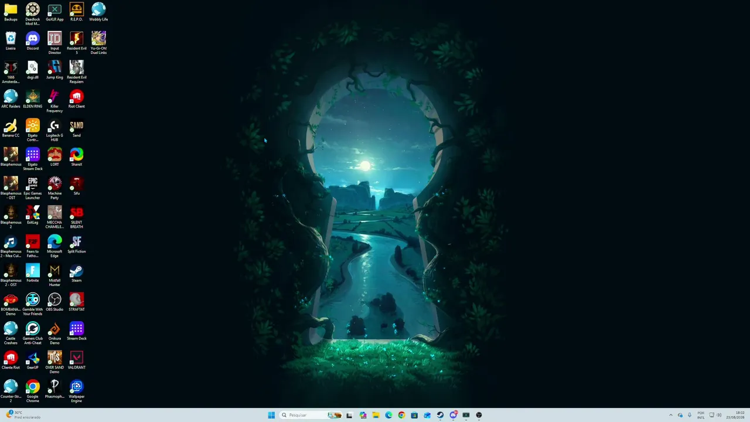Click the Fears to Fathom desktop shortcut
This screenshot has width=750, height=422.
[33, 246]
